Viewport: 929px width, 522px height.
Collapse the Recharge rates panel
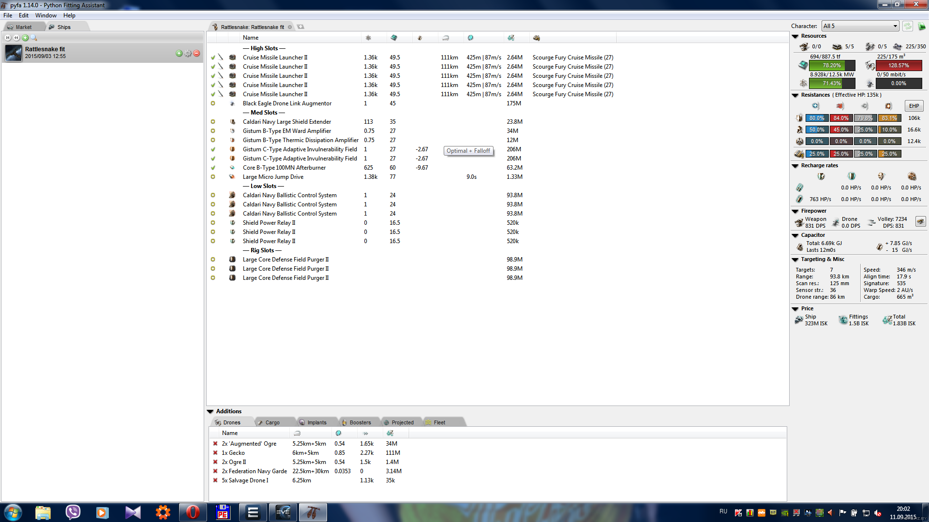(x=795, y=166)
